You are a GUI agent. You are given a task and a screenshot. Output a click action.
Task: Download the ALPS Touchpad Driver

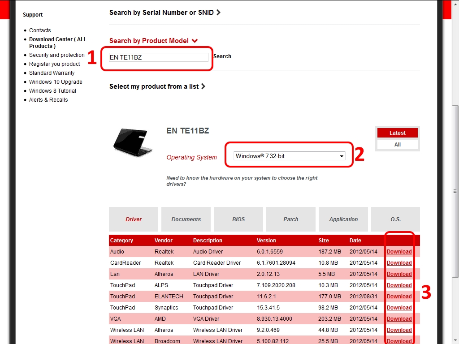coord(399,285)
